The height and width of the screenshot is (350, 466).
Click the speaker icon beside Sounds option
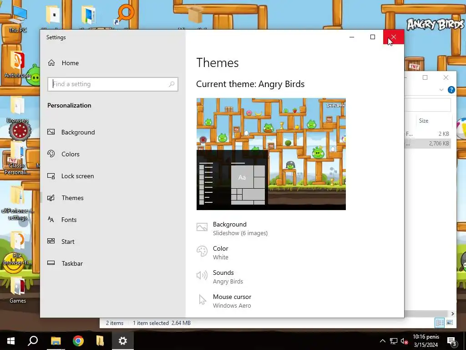202,275
